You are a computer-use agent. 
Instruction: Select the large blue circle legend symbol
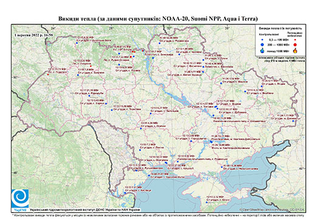tap(263, 45)
